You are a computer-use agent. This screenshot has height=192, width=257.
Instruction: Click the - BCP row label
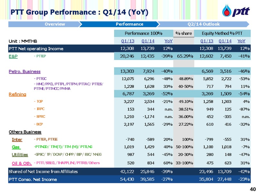click(38, 124)
